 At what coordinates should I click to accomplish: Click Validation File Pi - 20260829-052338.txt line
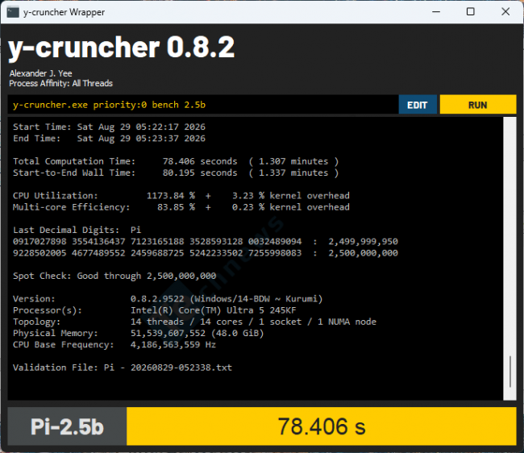123,368
